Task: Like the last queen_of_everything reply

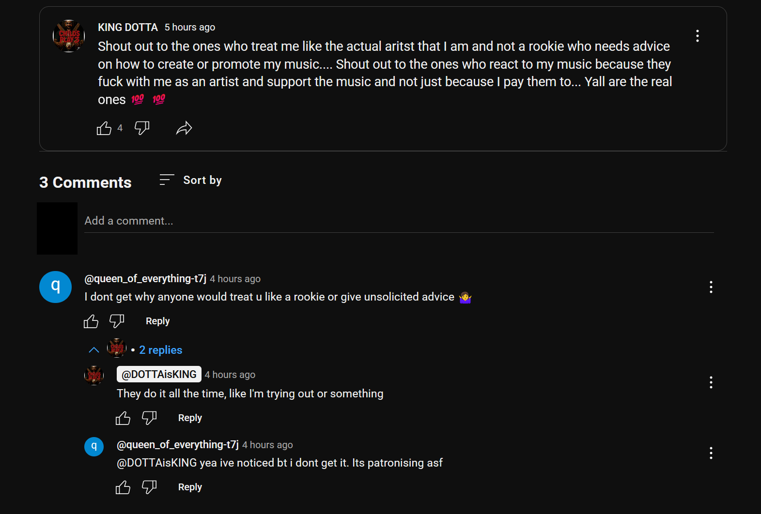Action: [123, 487]
